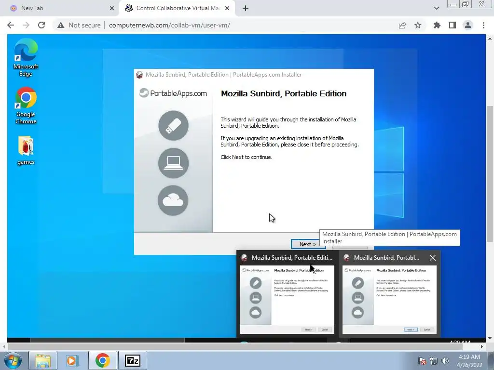Screen dimensions: 494x370
Task: Go forward in browser history
Action: click(x=26, y=25)
